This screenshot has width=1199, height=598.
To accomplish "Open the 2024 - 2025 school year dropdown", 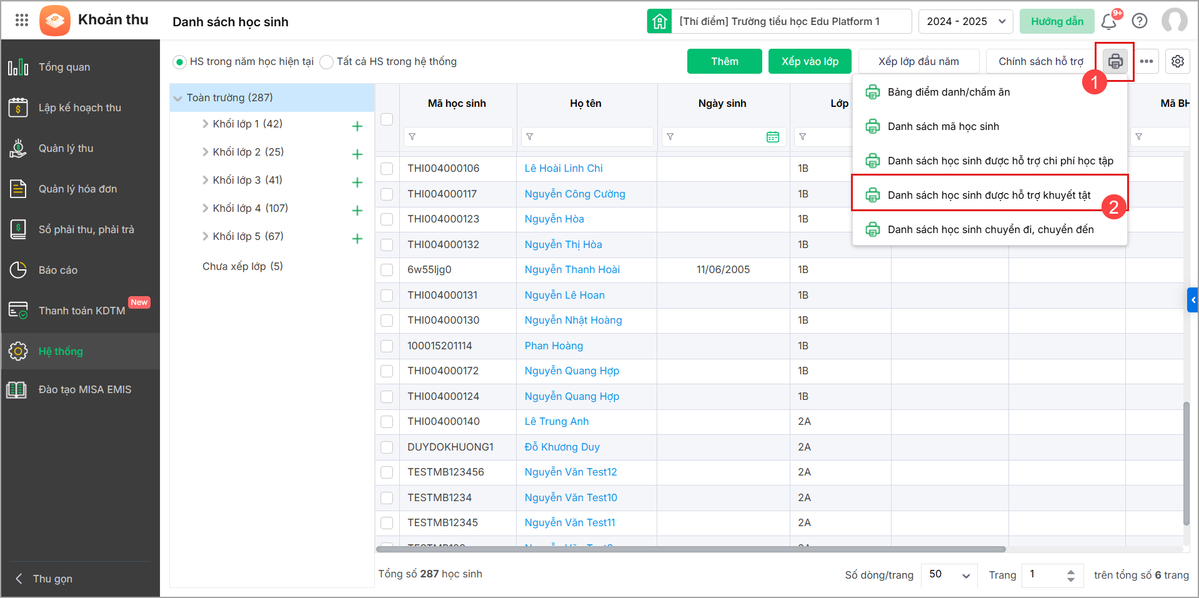I will click(965, 21).
